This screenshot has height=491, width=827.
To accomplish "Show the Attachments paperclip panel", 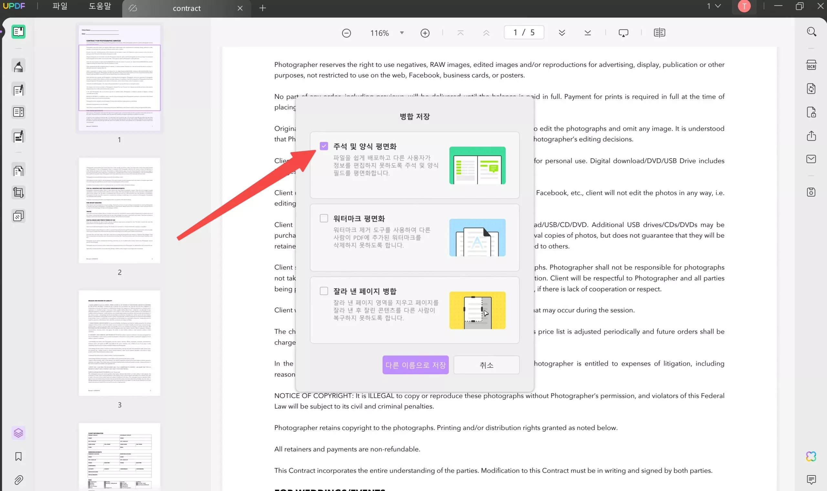I will [18, 480].
